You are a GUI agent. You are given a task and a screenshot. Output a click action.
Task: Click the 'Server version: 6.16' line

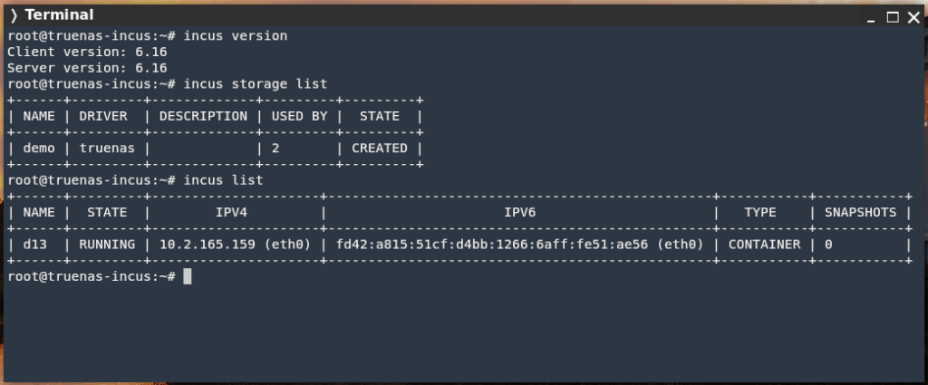tap(87, 68)
